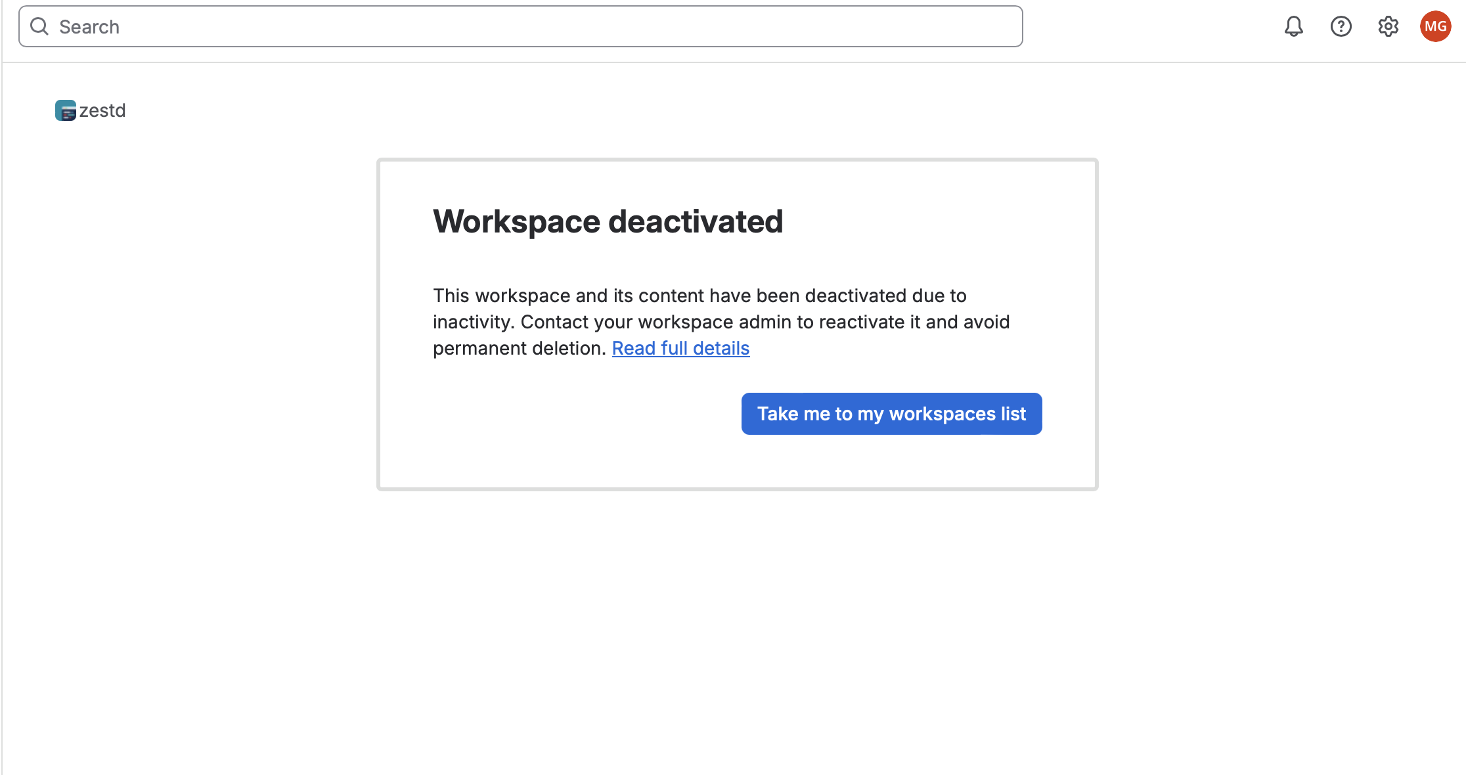Screen dimensions: 1466x775
Task: Open the help question mark icon
Action: [x=1341, y=26]
